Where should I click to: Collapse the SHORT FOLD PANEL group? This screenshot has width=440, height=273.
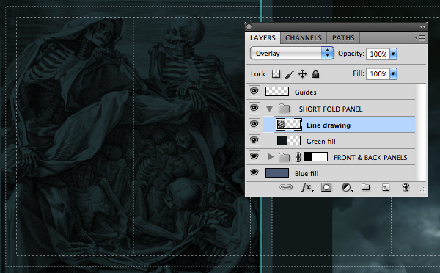click(x=270, y=109)
